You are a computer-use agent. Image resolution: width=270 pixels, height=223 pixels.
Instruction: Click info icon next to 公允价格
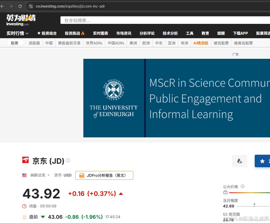242,186
